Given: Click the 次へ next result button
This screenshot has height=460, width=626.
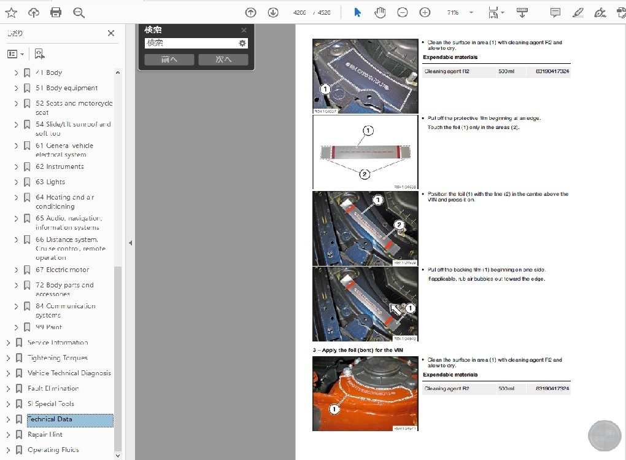Looking at the screenshot, I should point(223,60).
